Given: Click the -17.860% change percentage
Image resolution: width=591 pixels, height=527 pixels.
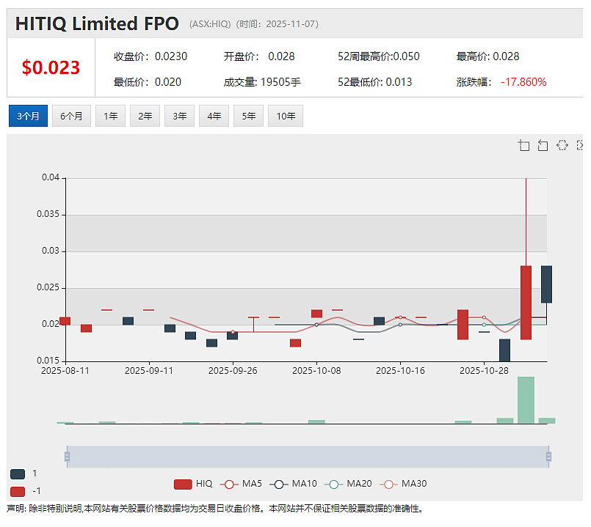Looking at the screenshot, I should click(x=523, y=82).
